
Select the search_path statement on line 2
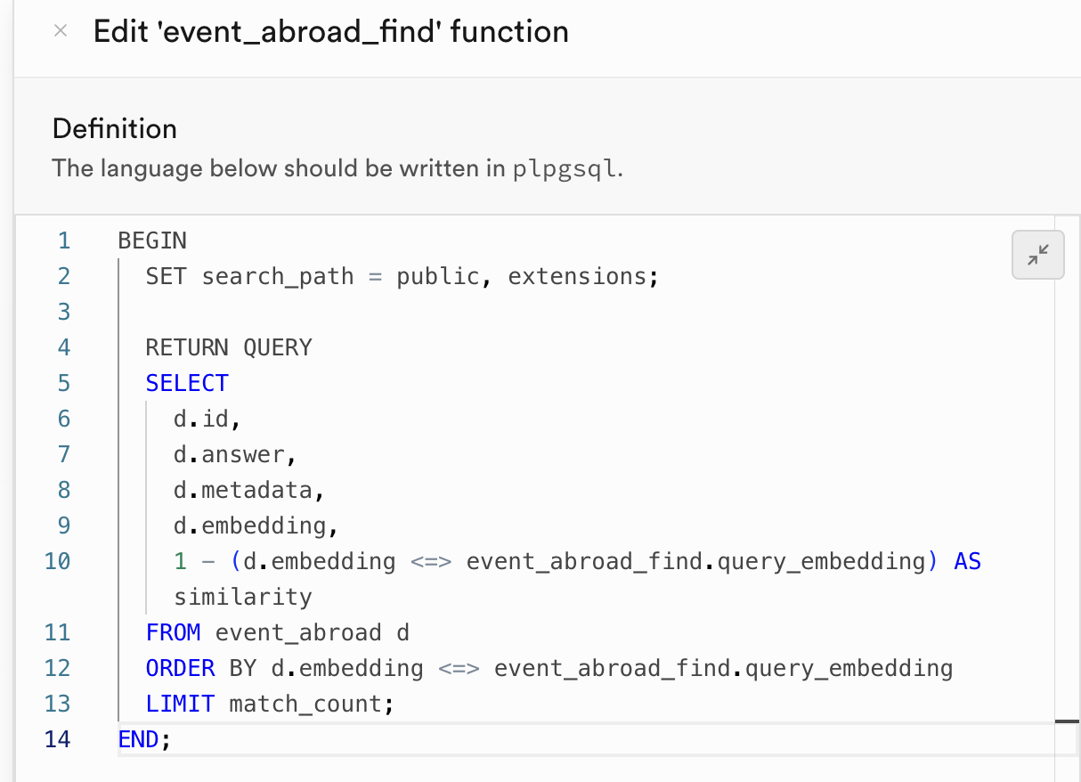point(401,275)
